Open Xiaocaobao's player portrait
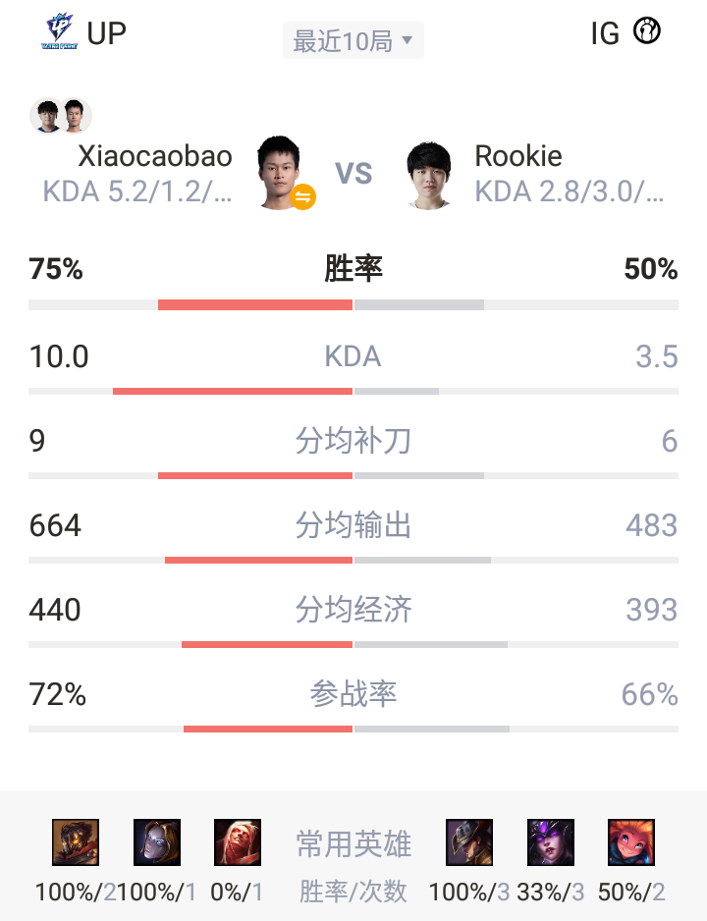The height and width of the screenshot is (921, 707). (x=279, y=172)
